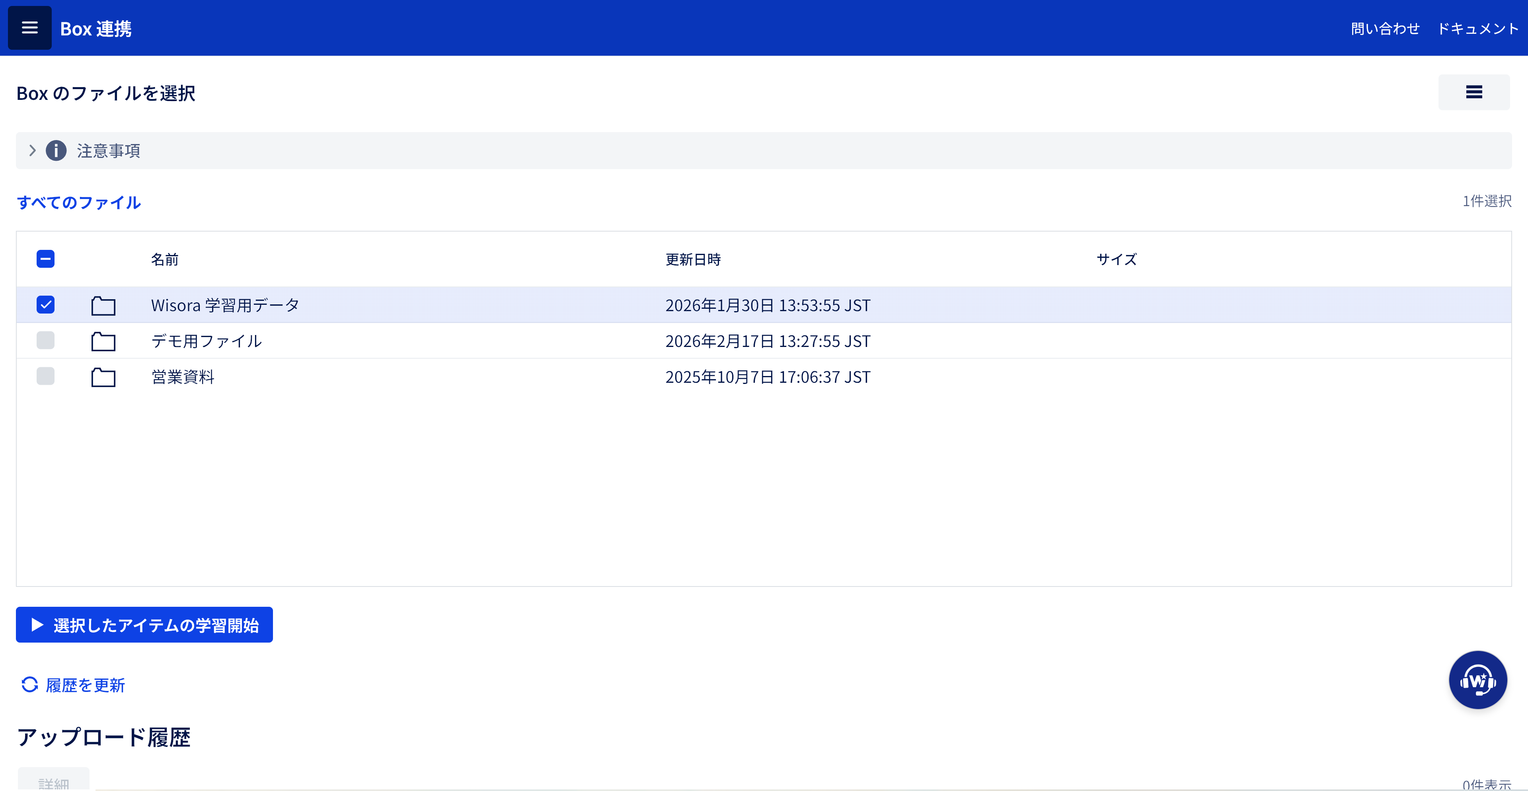Screen dimensions: 1528x791
Task: Open the hamburger menu beside Box 連携
Action: (x=29, y=28)
